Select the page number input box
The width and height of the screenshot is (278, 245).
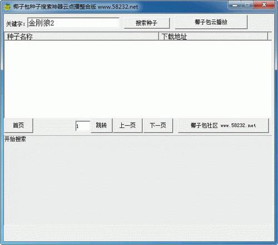[83, 126]
